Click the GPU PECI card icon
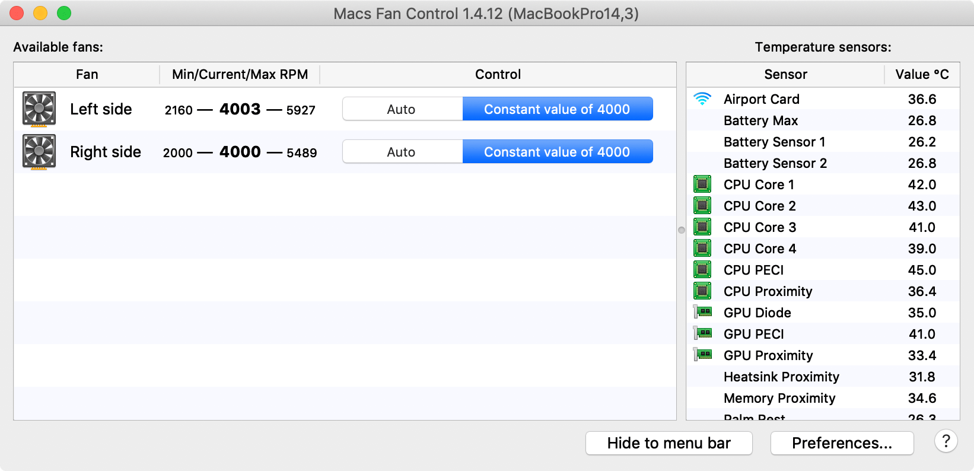974x471 pixels. (x=703, y=333)
